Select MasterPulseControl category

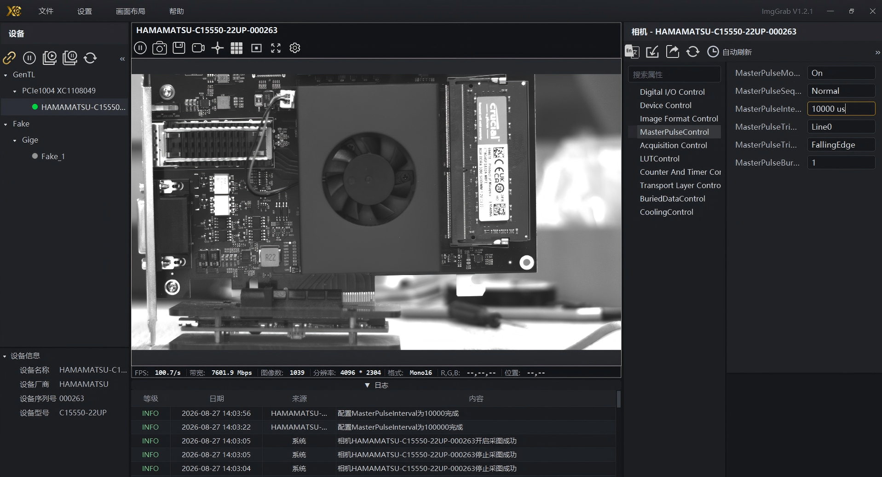[x=674, y=132]
